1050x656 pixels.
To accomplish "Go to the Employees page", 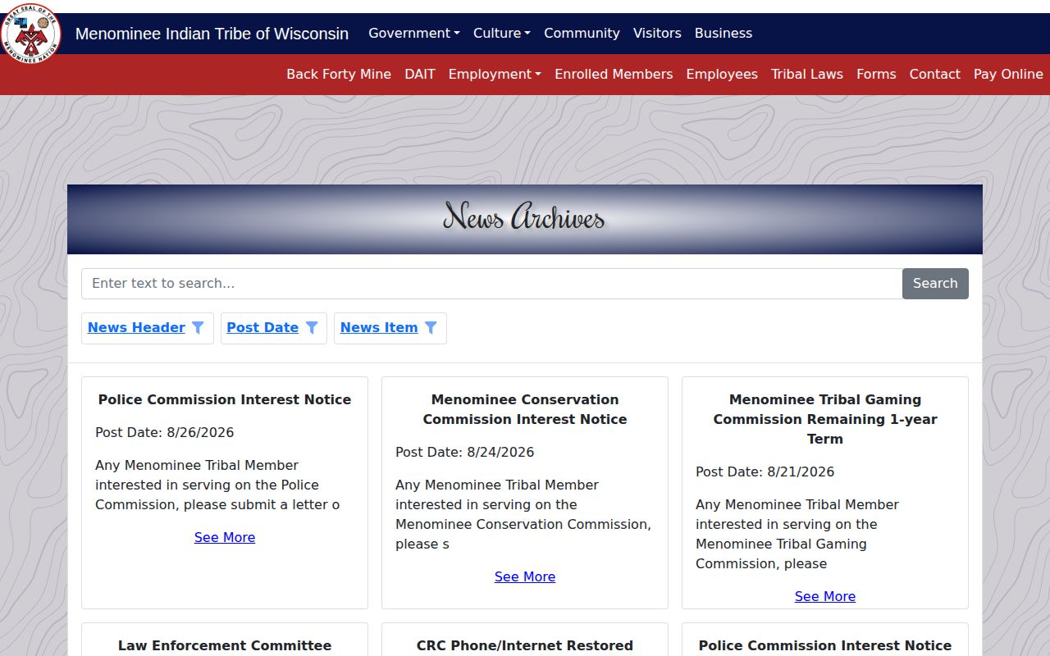I will (722, 74).
